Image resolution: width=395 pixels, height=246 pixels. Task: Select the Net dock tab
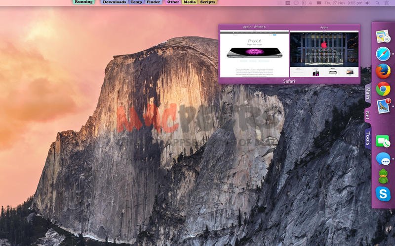click(x=367, y=115)
